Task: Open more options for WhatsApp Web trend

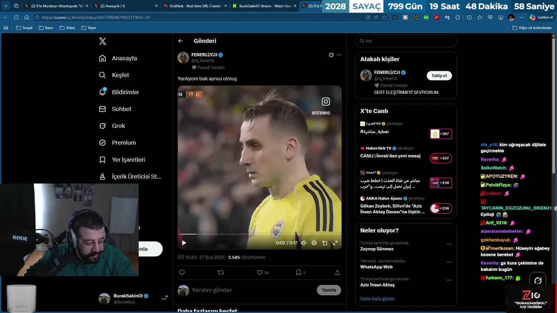Action: 449,263
